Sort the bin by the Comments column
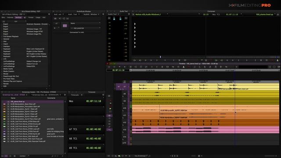This screenshot has height=158, width=281. pos(51,98)
